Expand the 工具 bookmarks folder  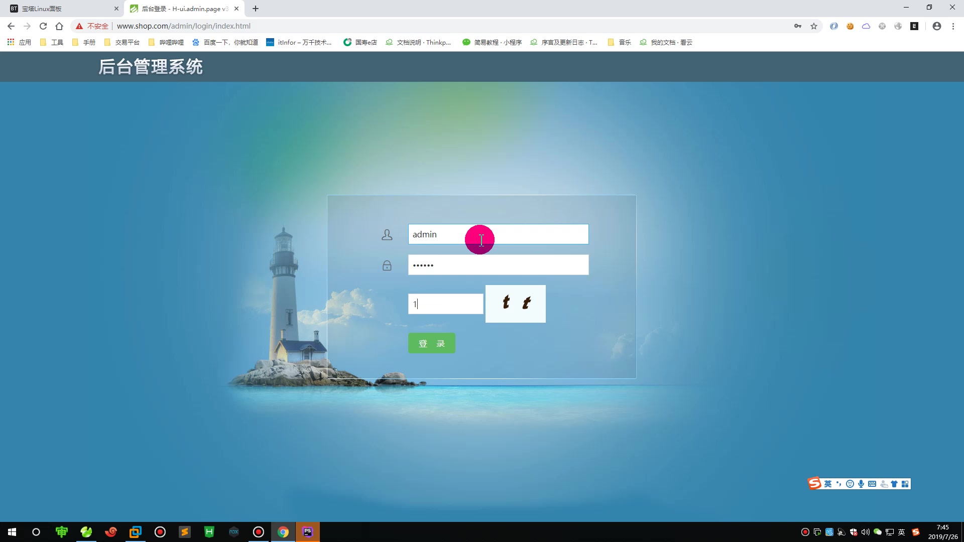tap(58, 42)
